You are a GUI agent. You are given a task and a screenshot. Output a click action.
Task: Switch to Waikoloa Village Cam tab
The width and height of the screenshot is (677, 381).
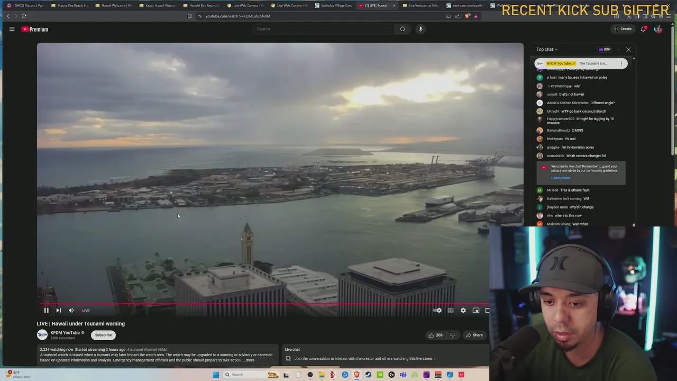pos(333,5)
